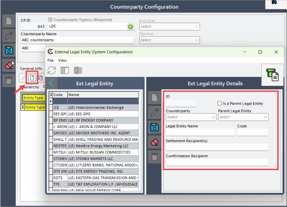The width and height of the screenshot is (287, 207).
Task: Click pencil Edit icon in Counterparty Configuration sidebar
Action: [x=9, y=36]
